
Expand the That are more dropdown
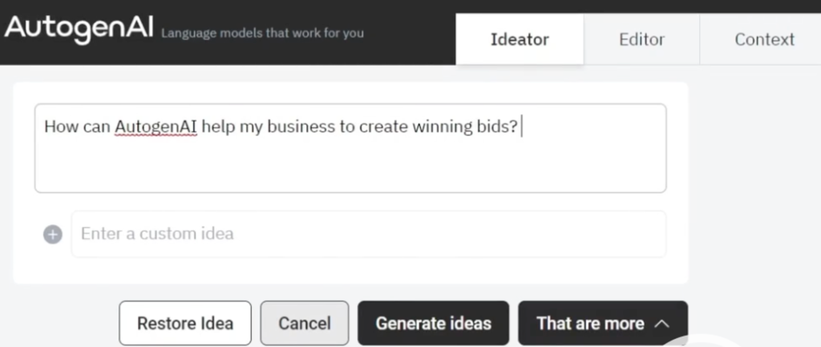click(603, 323)
